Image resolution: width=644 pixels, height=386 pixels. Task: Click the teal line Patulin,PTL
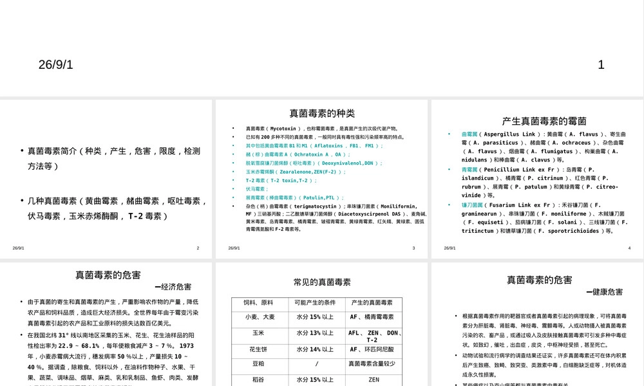[295, 198]
